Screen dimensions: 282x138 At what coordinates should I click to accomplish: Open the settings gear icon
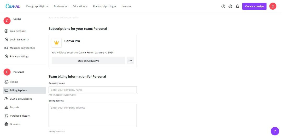point(230,6)
